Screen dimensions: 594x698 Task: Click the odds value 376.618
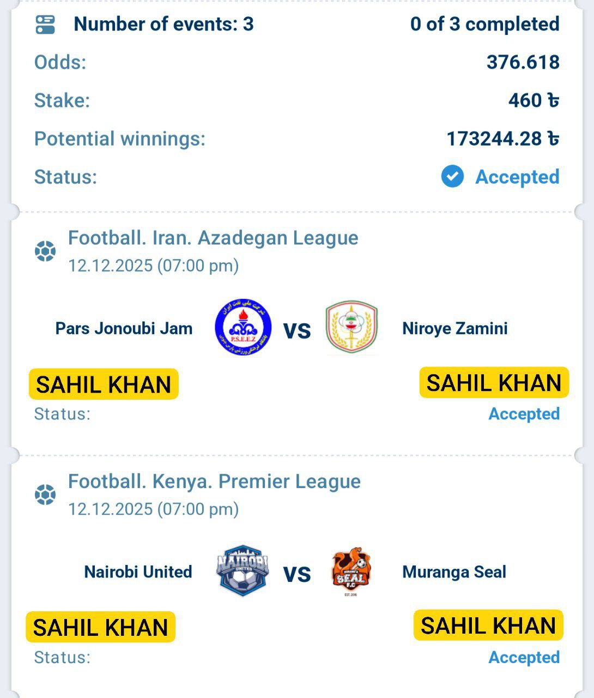(x=523, y=62)
